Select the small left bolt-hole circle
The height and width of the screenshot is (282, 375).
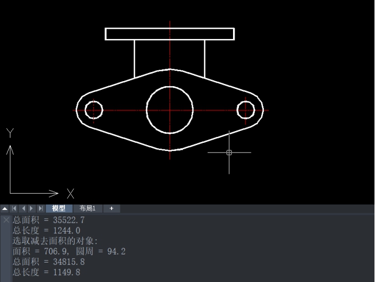93,101
